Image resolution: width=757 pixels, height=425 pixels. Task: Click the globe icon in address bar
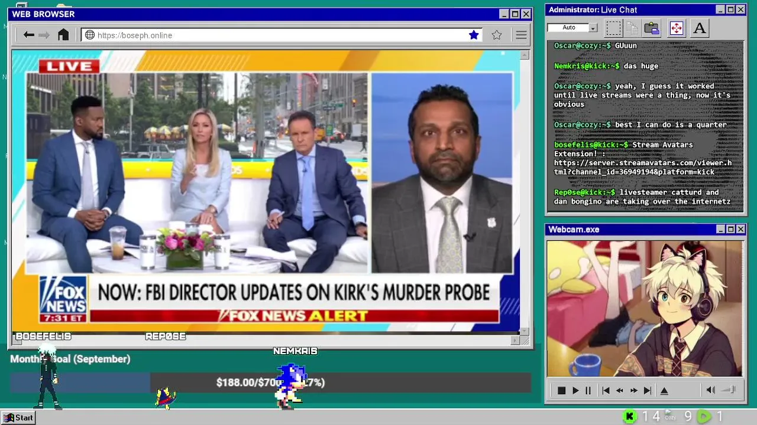[x=90, y=35]
